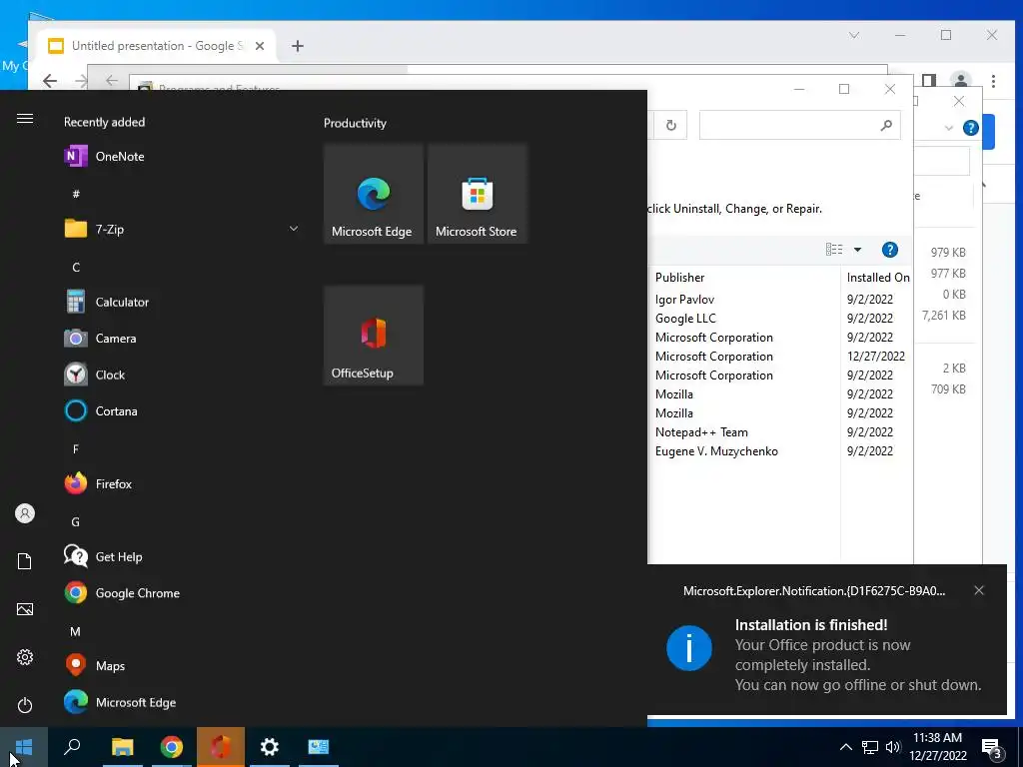Open File Explorer on the taskbar
Viewport: 1023px width, 767px height.
tap(122, 747)
